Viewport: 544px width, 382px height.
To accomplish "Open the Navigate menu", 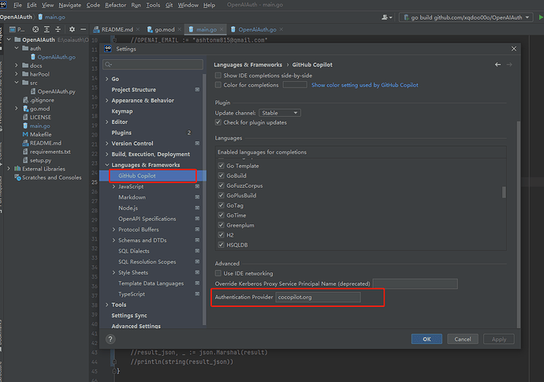I will pyautogui.click(x=69, y=5).
